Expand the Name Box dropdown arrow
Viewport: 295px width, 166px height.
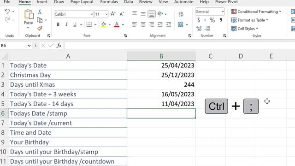[29, 46]
